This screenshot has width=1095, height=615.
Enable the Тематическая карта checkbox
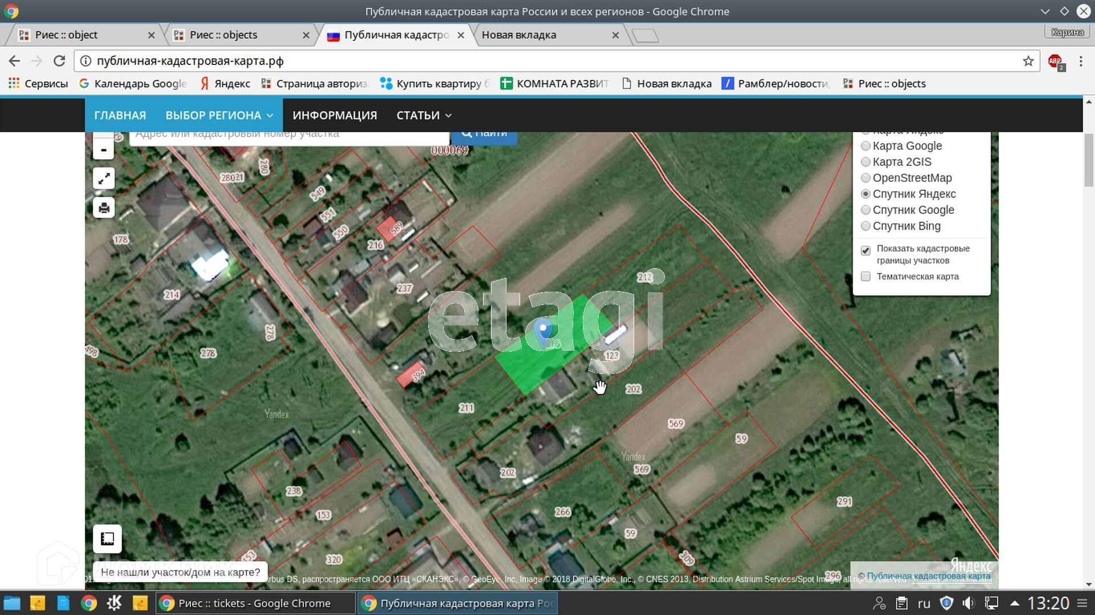click(x=866, y=276)
